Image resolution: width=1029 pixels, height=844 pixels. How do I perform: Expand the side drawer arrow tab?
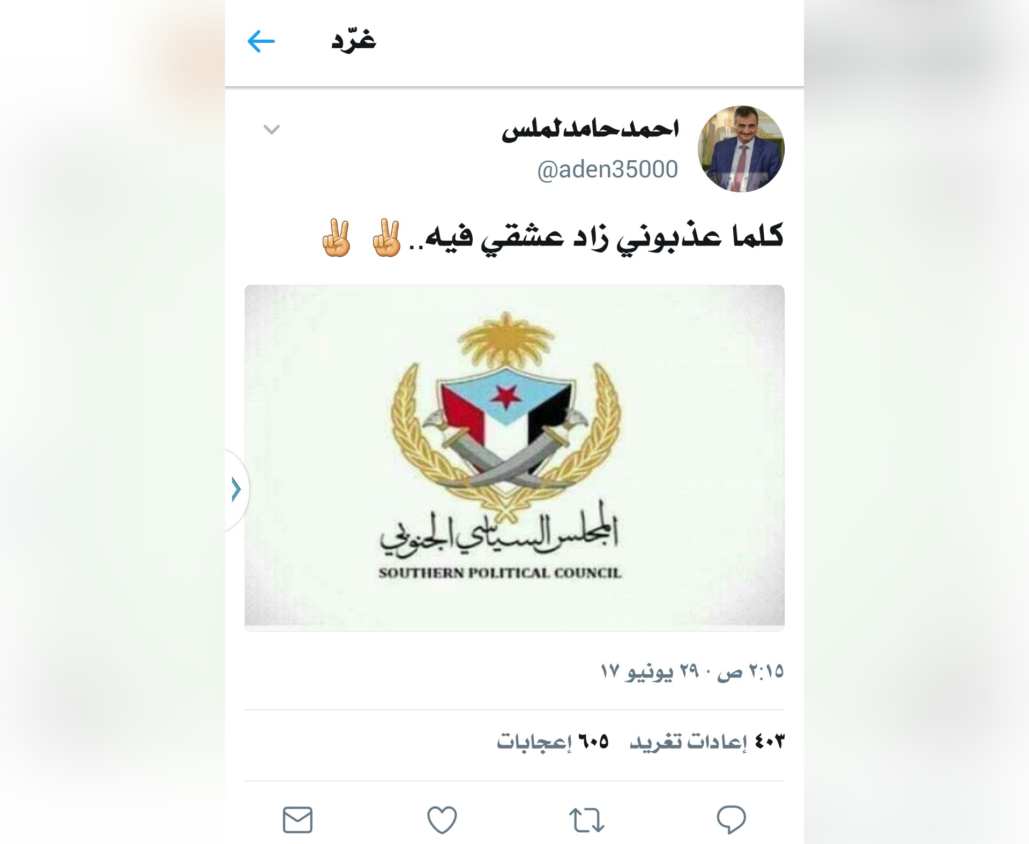(236, 489)
